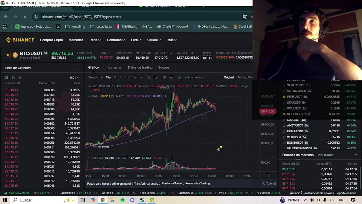Open Preferencias de cookies link
This screenshot has width=362, height=204.
coord(318,193)
